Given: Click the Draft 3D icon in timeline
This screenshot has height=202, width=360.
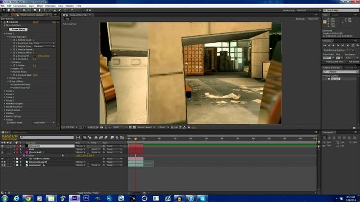Looking at the screenshot, I should point(89,137).
